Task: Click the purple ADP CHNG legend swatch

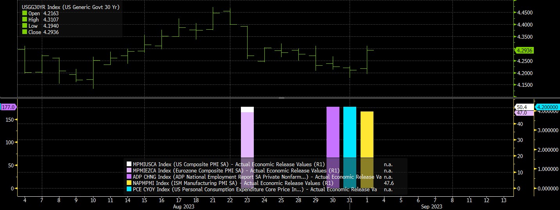Action: (129, 177)
